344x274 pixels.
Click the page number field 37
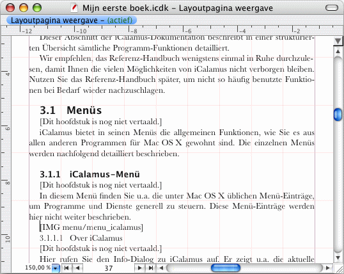pyautogui.click(x=108, y=268)
